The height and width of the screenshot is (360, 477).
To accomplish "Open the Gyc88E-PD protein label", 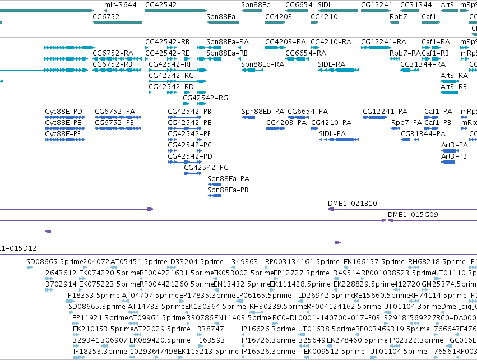I will 63,112.
